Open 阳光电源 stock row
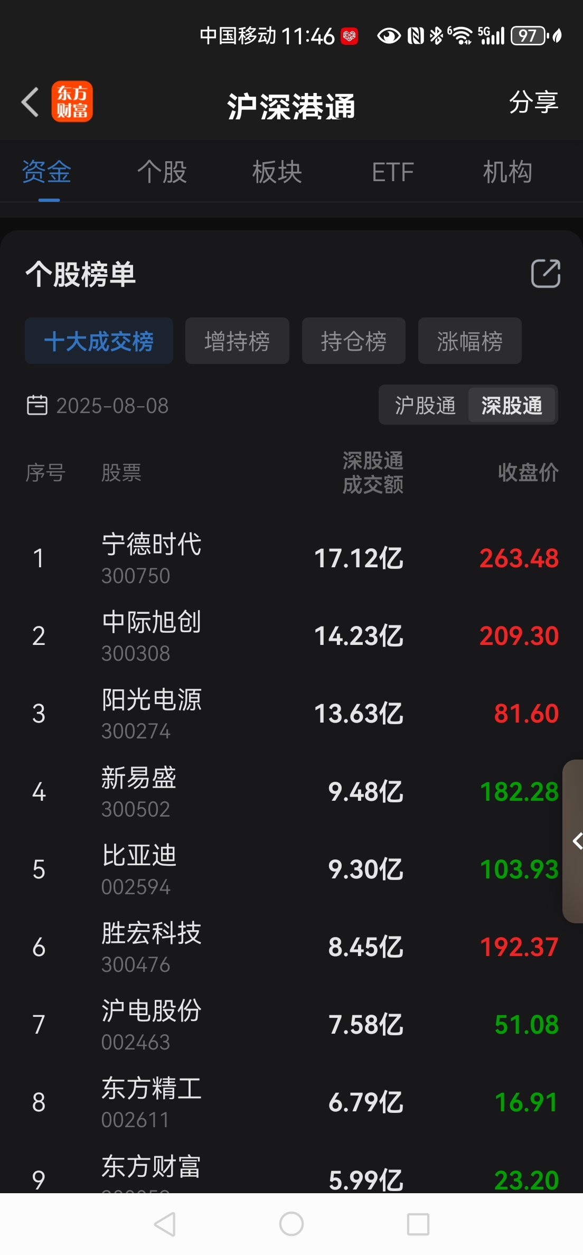 point(291,714)
